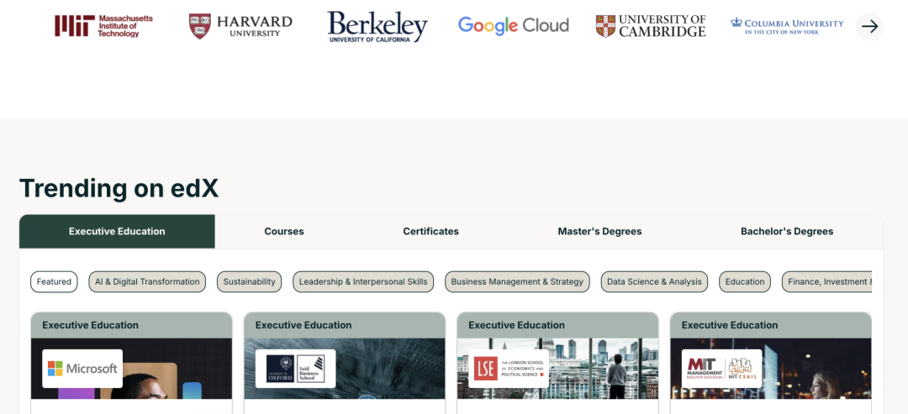Screen dimensions: 908x414
Task: Select Business Management & Strategy chip
Action: 517,281
